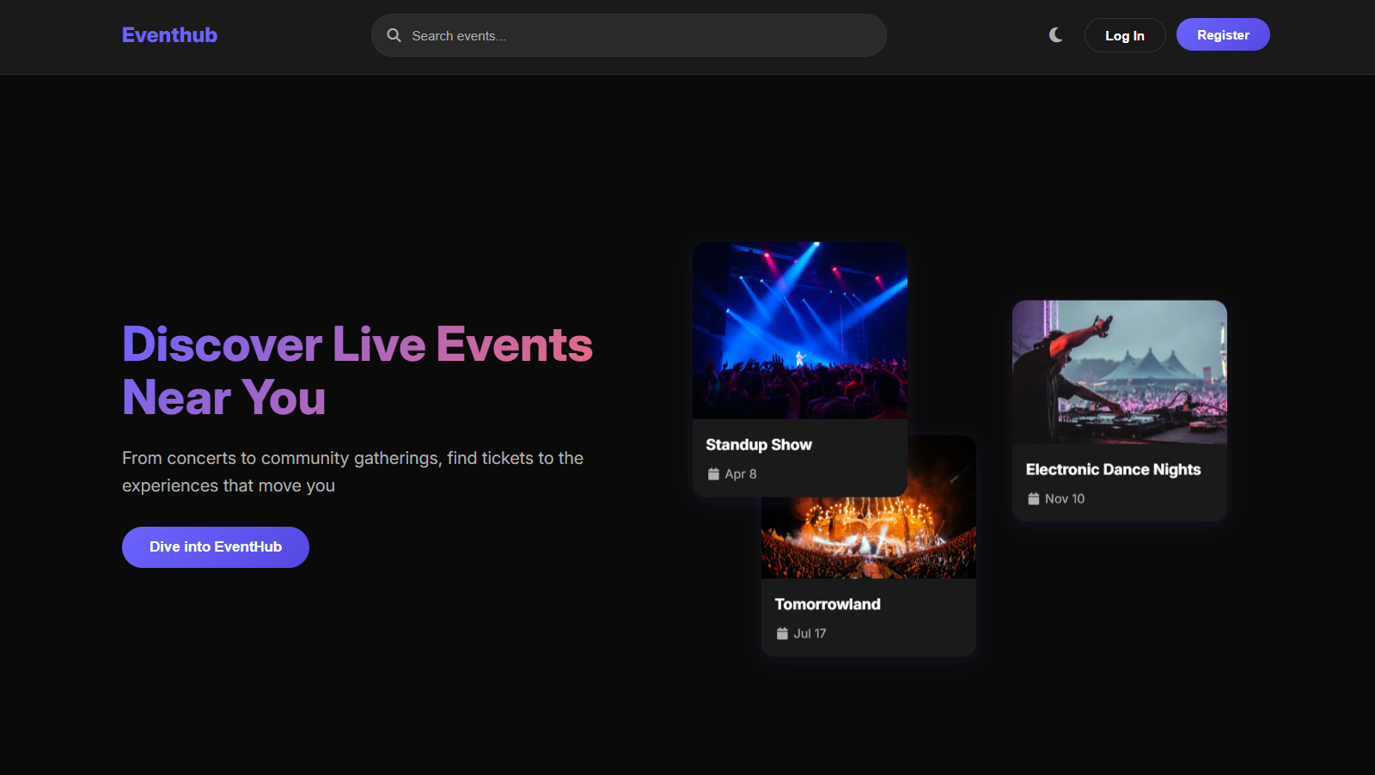This screenshot has height=775, width=1375.
Task: Click the search magnifying glass icon
Action: point(394,35)
